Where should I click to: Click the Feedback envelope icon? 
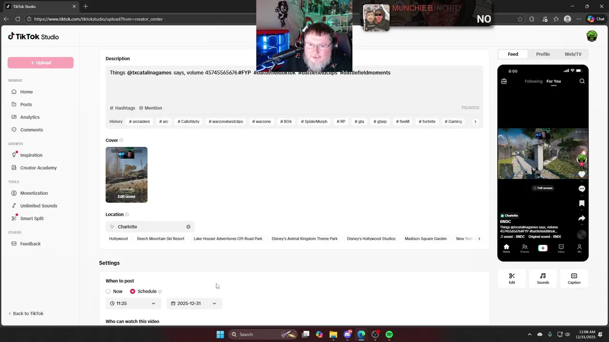[14, 244]
